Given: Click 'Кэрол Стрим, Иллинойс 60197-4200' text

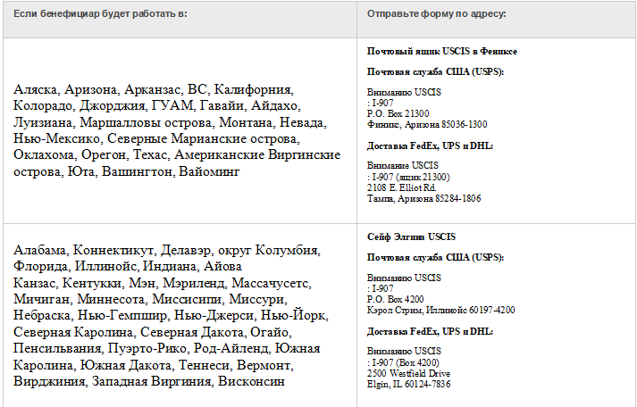Looking at the screenshot, I should tap(440, 310).
